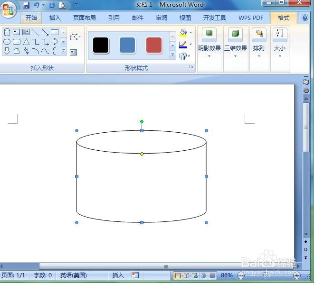Open the round Office button menu
Image resolution: width=314 pixels, height=283 pixels.
(x=8, y=9)
